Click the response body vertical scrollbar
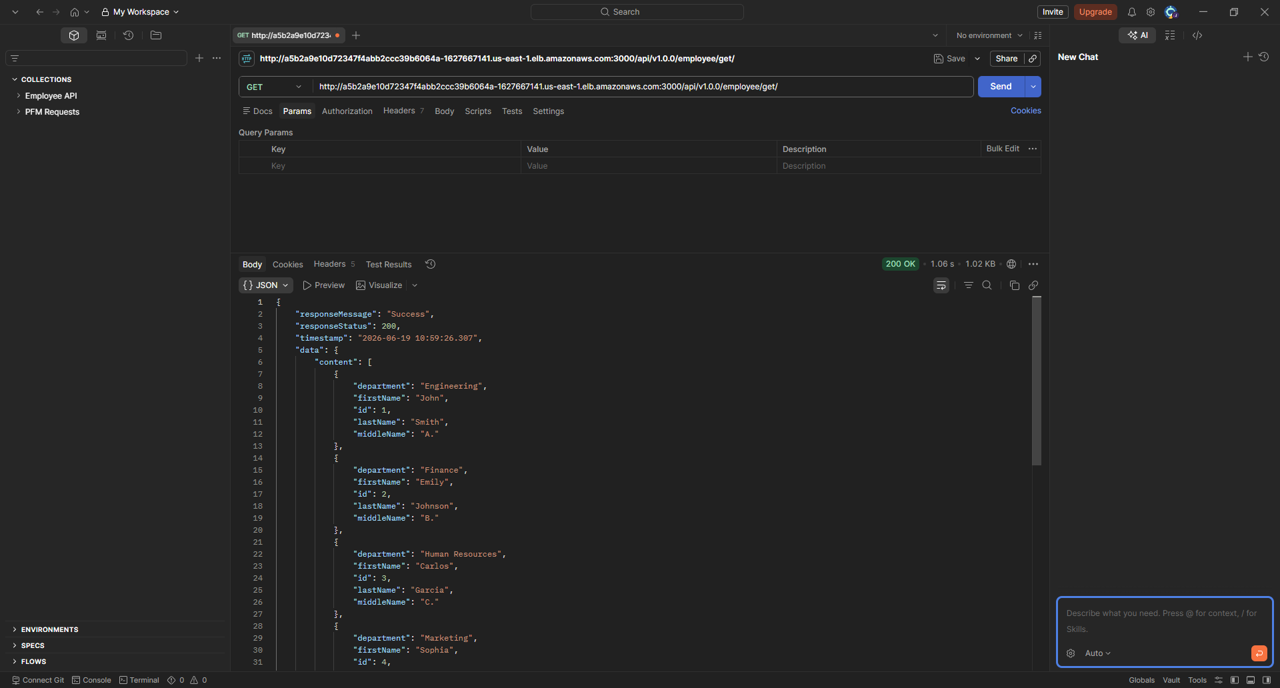 1037,381
